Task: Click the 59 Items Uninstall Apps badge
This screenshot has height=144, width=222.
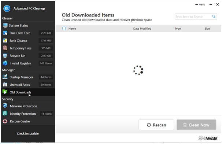Action: coord(46,85)
